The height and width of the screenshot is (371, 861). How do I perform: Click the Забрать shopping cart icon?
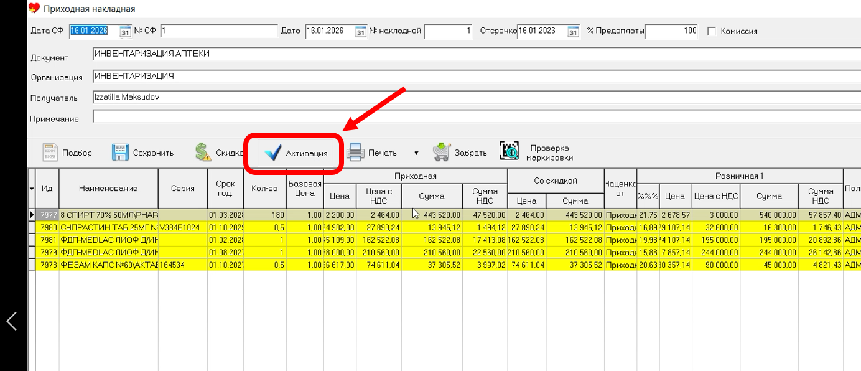click(x=442, y=153)
